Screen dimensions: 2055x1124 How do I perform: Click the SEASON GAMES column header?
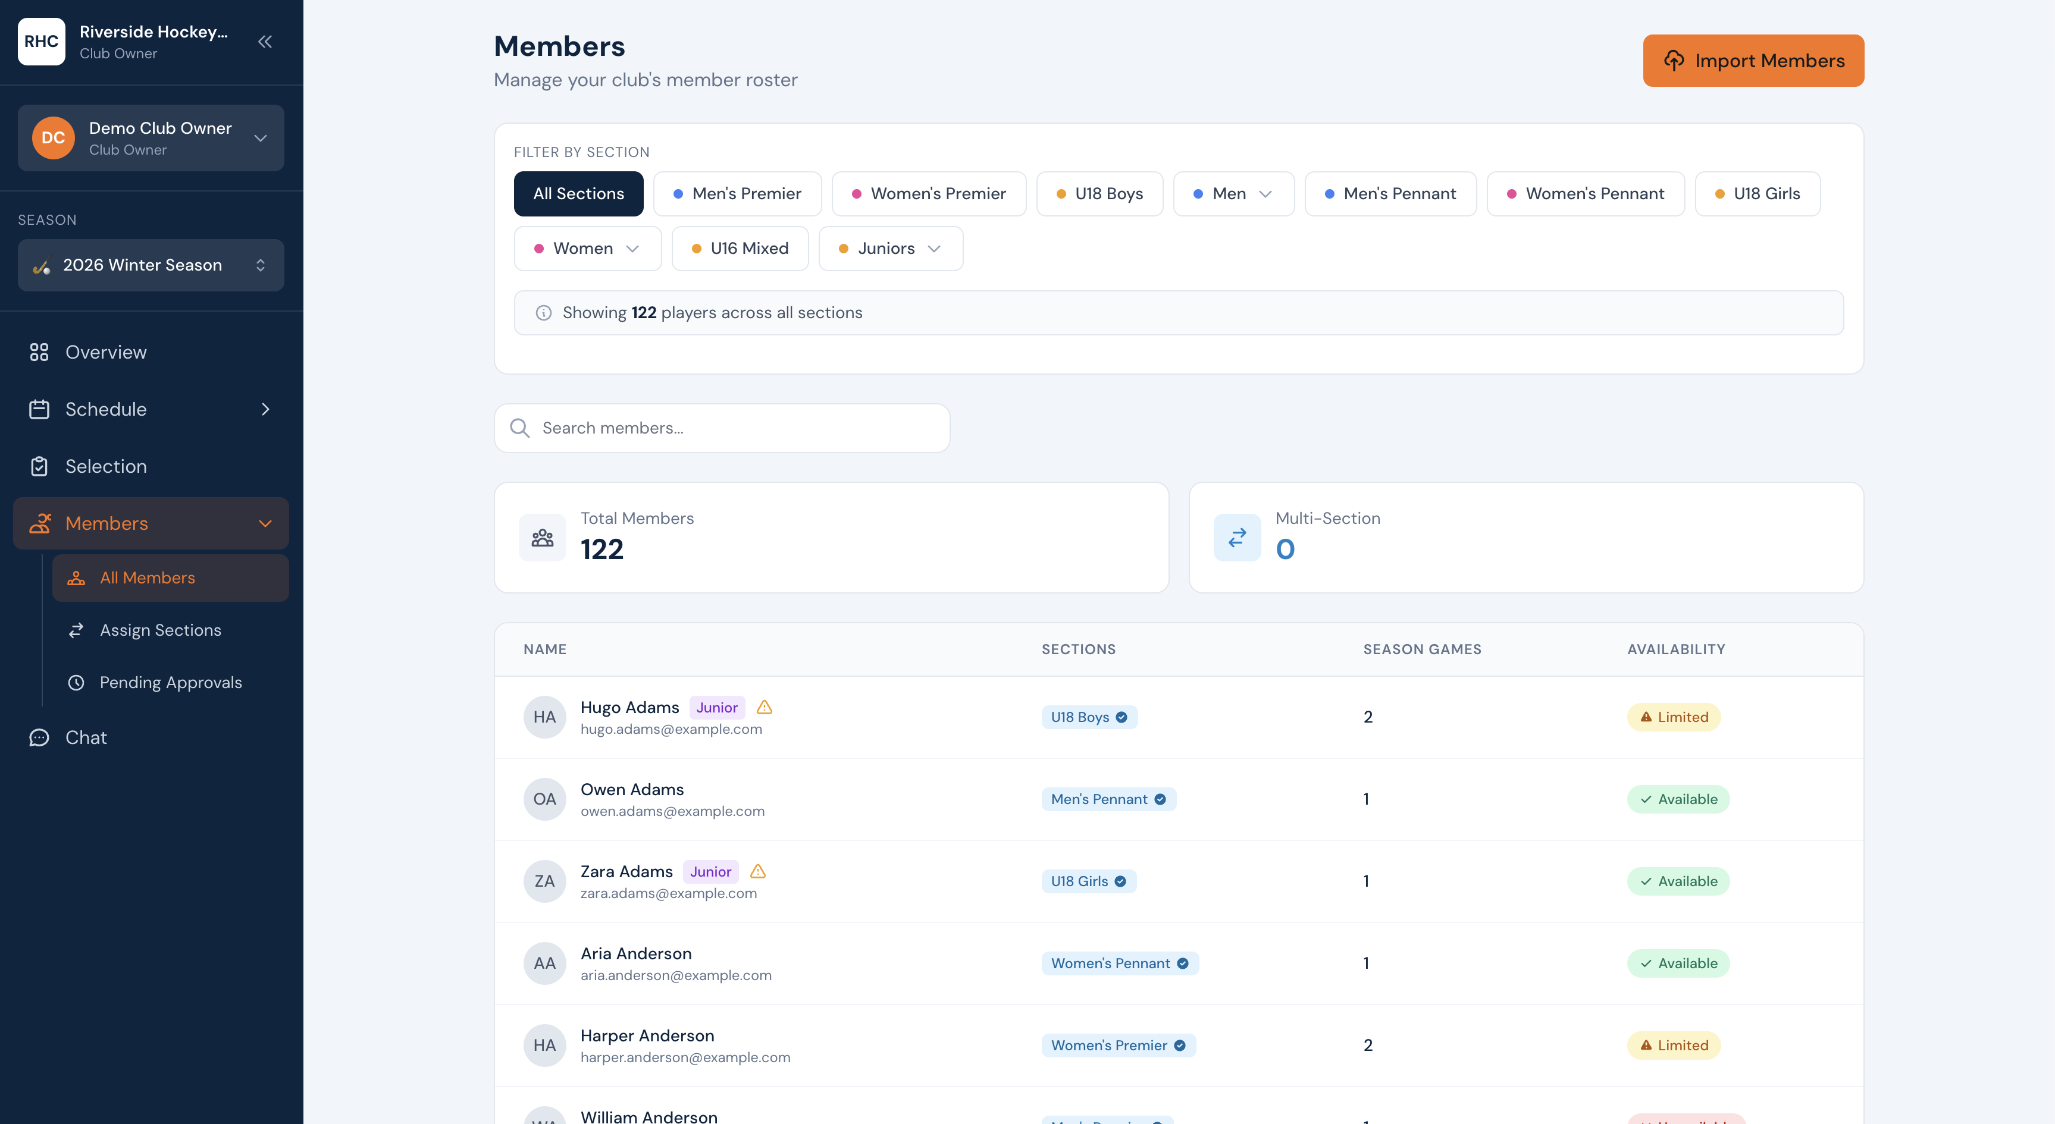(x=1423, y=649)
